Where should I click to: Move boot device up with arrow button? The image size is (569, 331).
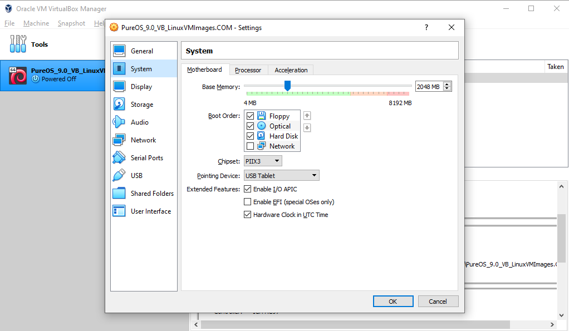(x=307, y=116)
